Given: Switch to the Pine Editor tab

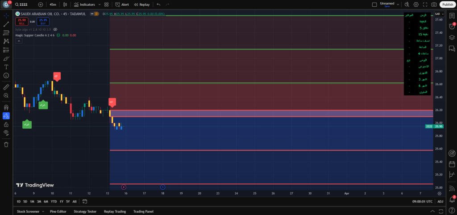Looking at the screenshot, I should 58,211.
